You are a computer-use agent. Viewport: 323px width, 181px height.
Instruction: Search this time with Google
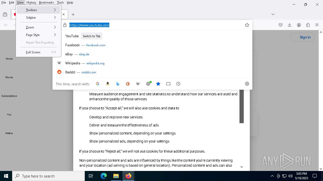coord(98,84)
